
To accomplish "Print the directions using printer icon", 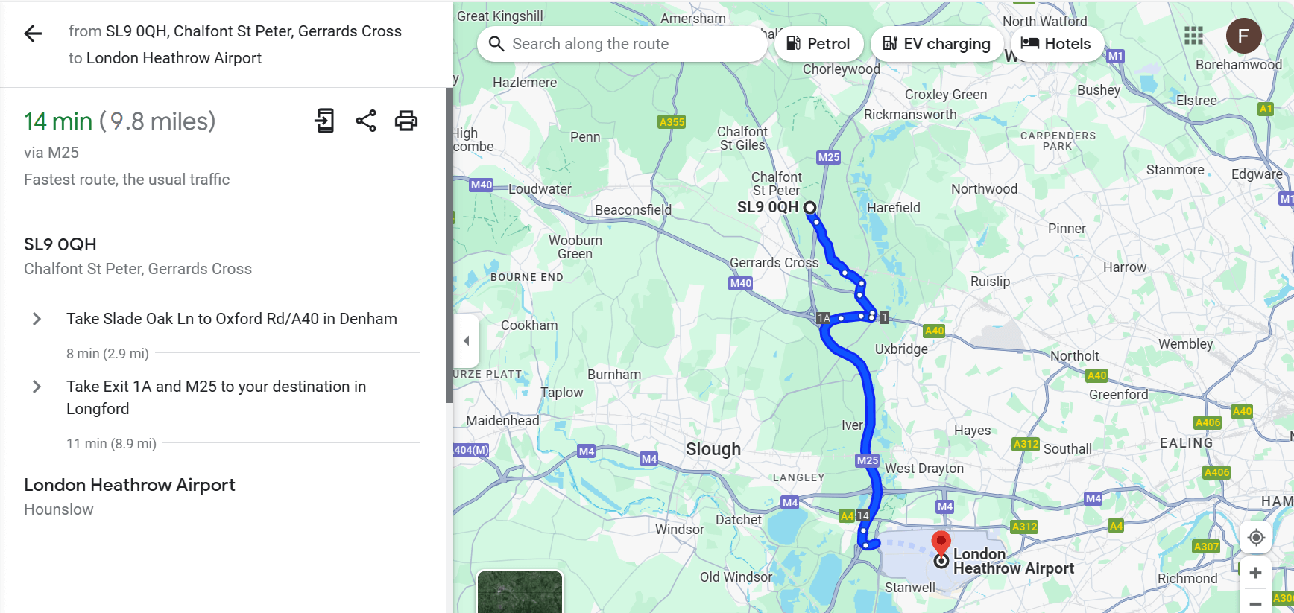I will [406, 121].
